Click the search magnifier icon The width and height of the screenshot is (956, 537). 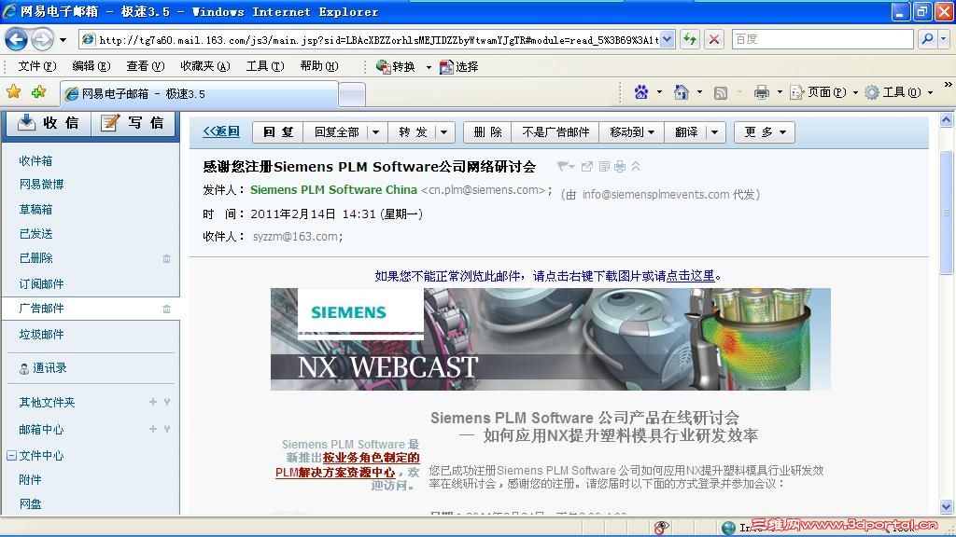point(927,39)
